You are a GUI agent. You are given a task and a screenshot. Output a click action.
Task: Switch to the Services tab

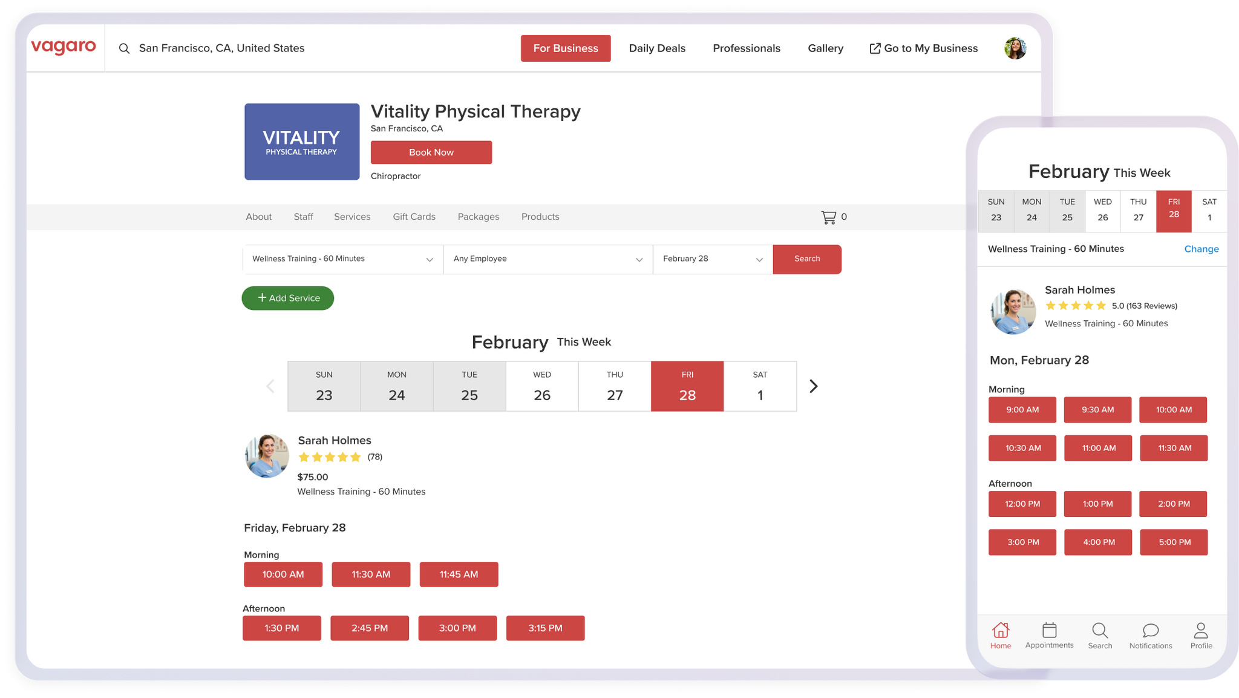352,217
